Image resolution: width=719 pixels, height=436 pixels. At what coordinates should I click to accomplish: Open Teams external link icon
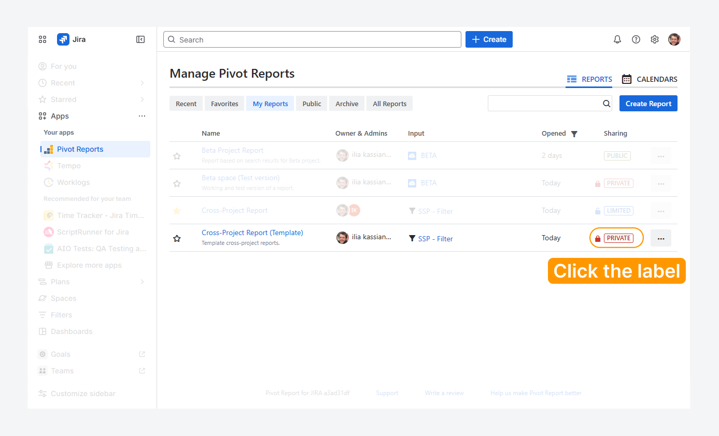142,371
